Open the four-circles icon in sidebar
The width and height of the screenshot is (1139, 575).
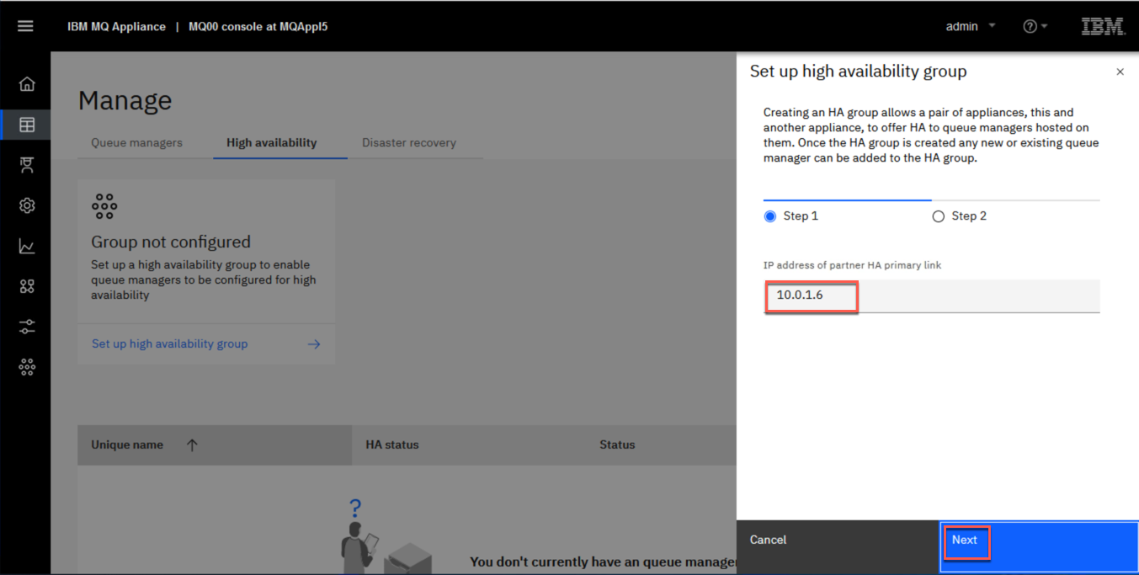[x=27, y=286]
